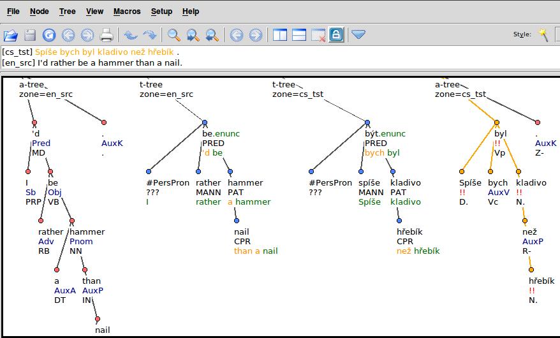Open the Node menu
Image resolution: width=560 pixels, height=338 pixels.
(x=40, y=11)
